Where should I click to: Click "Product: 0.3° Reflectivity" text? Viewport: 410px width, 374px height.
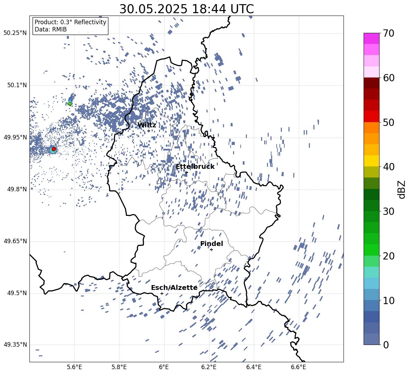pyautogui.click(x=70, y=22)
